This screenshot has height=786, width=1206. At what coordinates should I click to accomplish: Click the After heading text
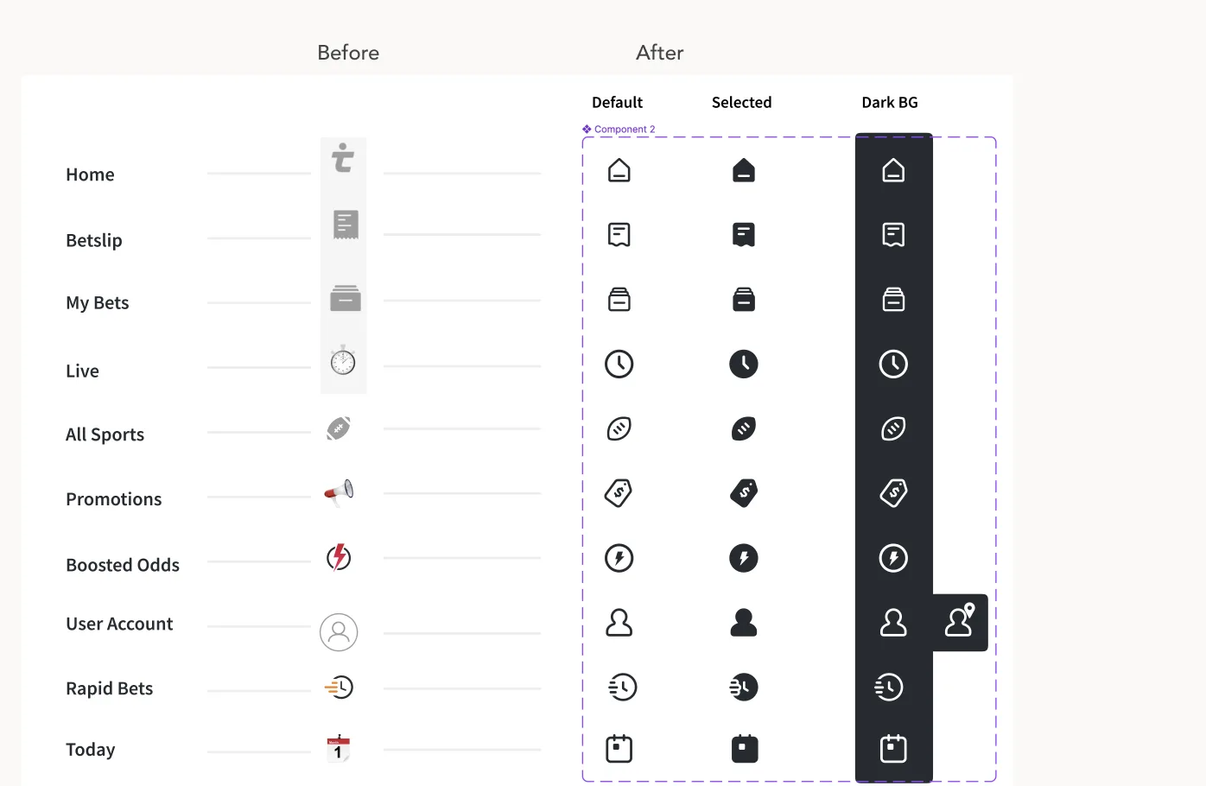pos(660,53)
